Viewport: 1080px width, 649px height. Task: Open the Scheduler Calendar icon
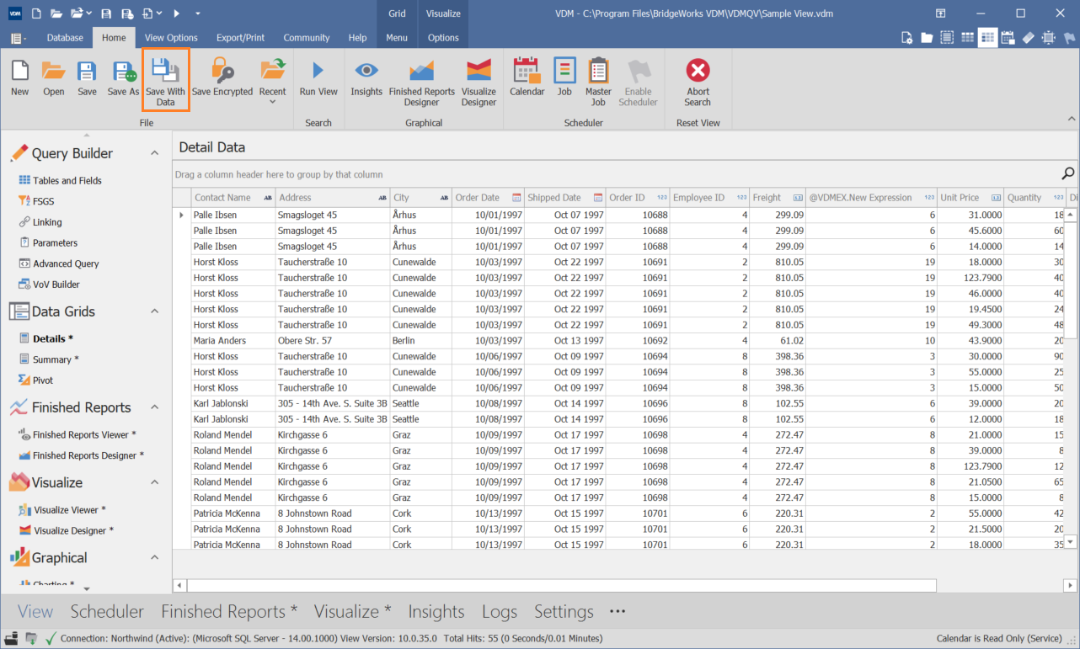pos(527,77)
